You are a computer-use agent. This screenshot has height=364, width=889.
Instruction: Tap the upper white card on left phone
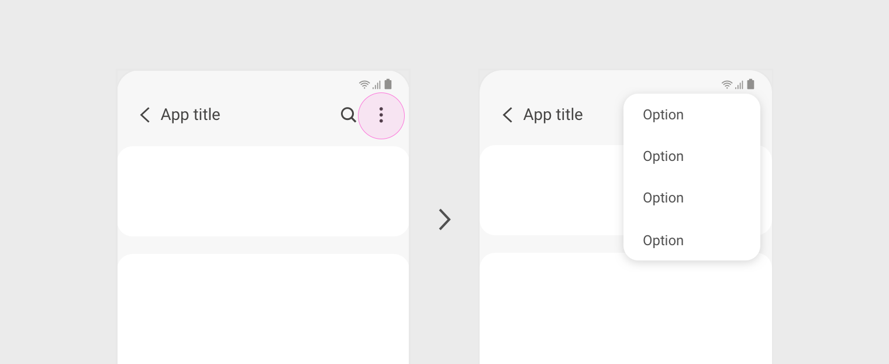click(263, 191)
